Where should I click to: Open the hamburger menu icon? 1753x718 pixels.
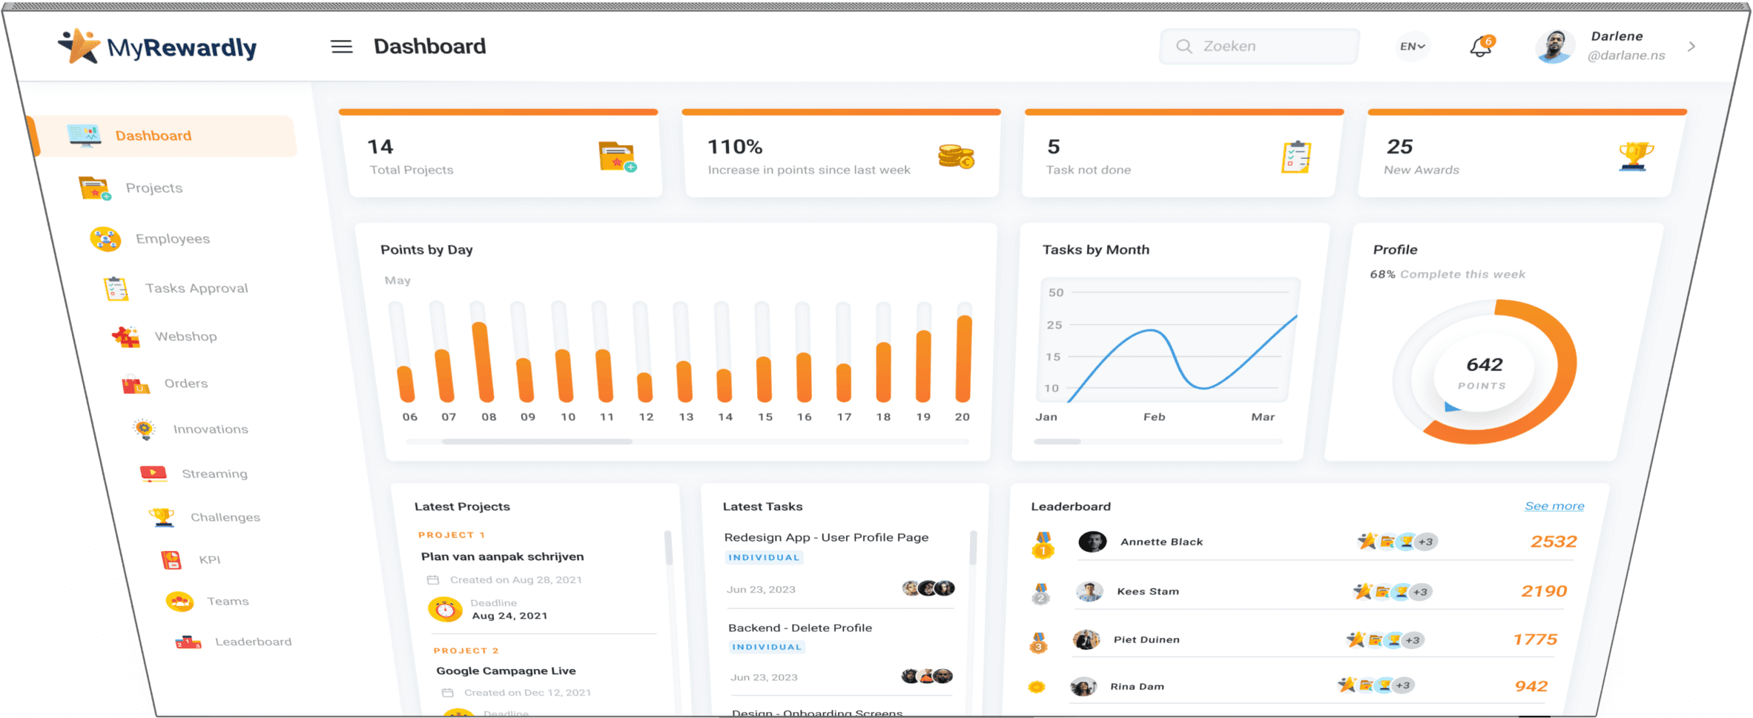341,47
